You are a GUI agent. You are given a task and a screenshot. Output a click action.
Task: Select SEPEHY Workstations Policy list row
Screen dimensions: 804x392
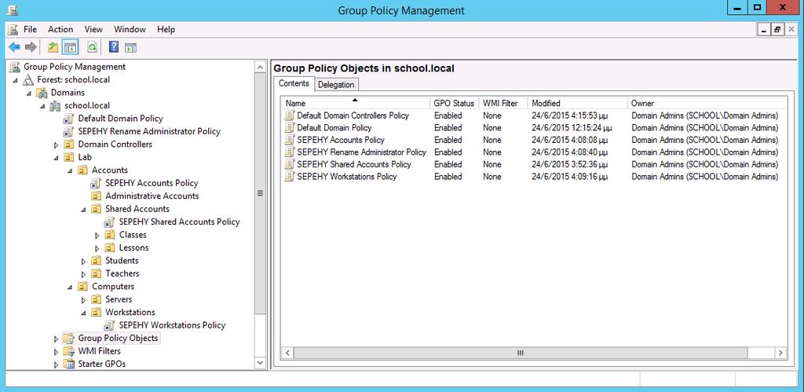pos(346,177)
